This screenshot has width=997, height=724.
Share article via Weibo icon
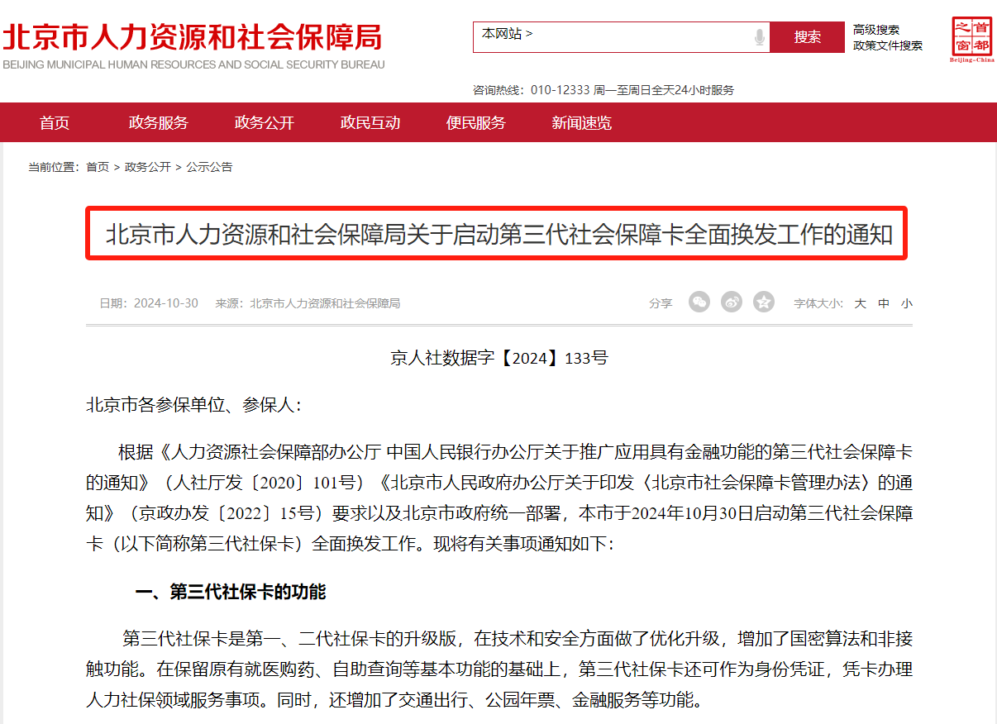point(732,302)
